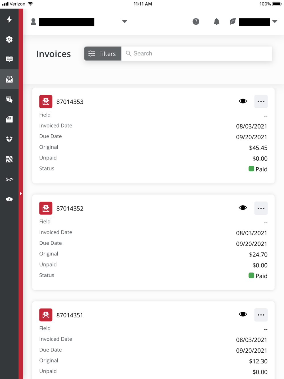Open the dollar trend chart sidebar icon
This screenshot has height=379, width=284.
(9, 179)
